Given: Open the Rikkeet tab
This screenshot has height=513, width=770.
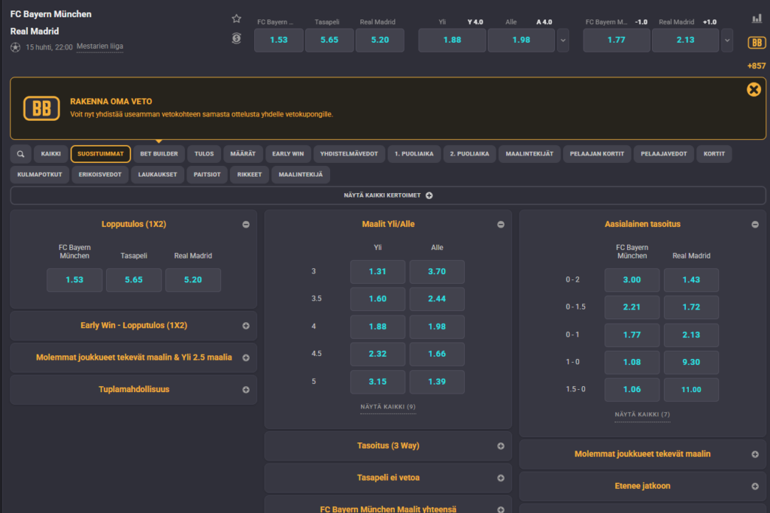Looking at the screenshot, I should pyautogui.click(x=250, y=174).
